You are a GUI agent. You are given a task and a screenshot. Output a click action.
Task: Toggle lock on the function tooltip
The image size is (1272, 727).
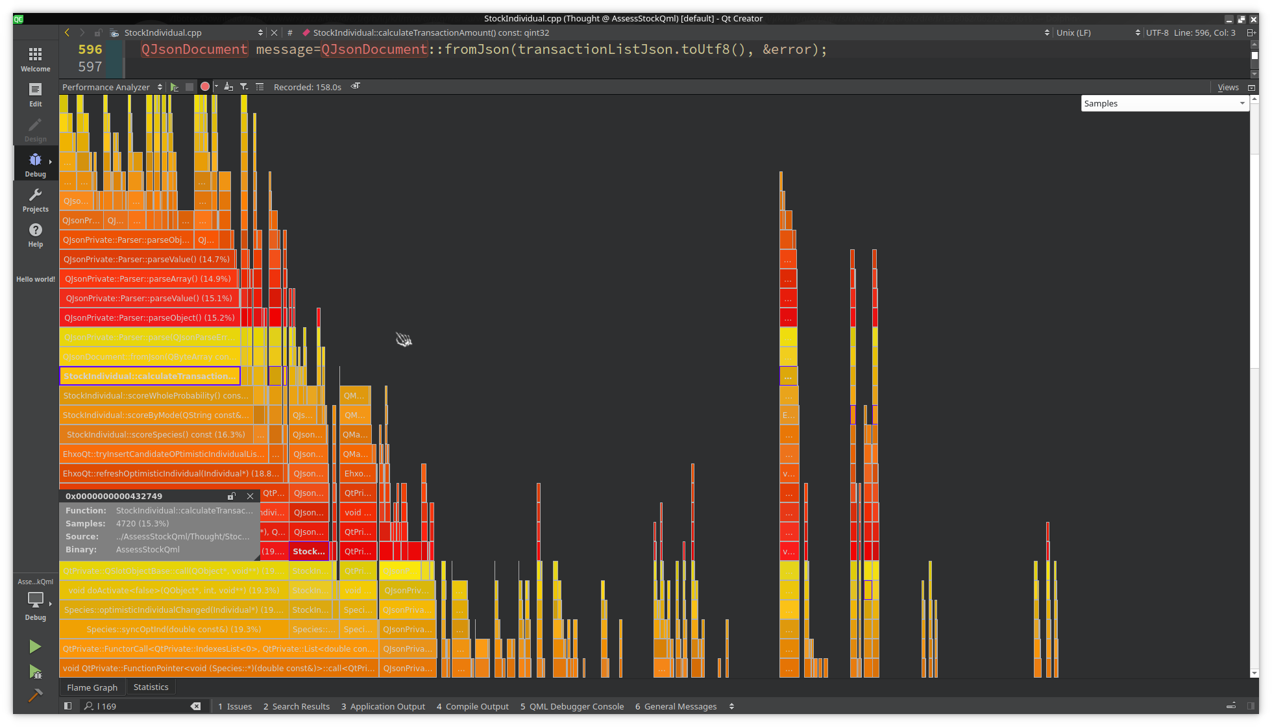click(232, 496)
